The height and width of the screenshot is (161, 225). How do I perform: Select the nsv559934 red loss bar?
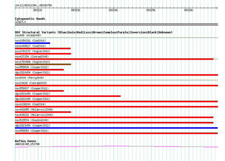(x=39, y=70)
